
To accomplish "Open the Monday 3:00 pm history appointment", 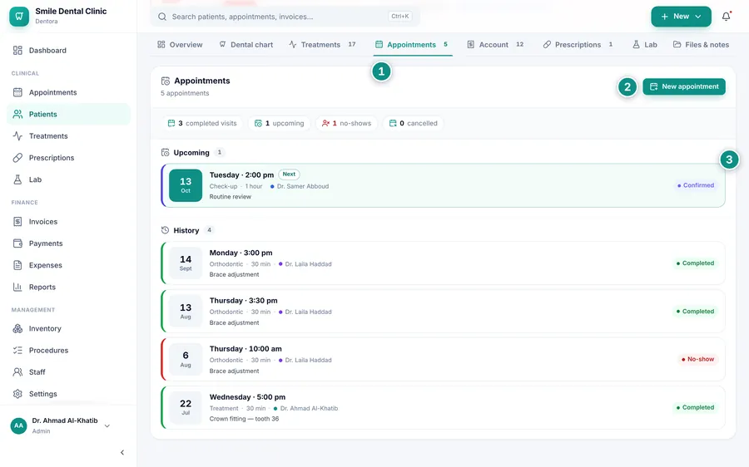I will (443, 263).
